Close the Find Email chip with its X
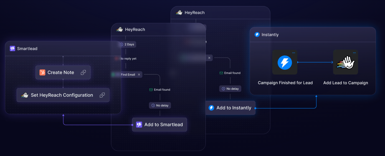The height and width of the screenshot is (156, 385). pos(139,74)
